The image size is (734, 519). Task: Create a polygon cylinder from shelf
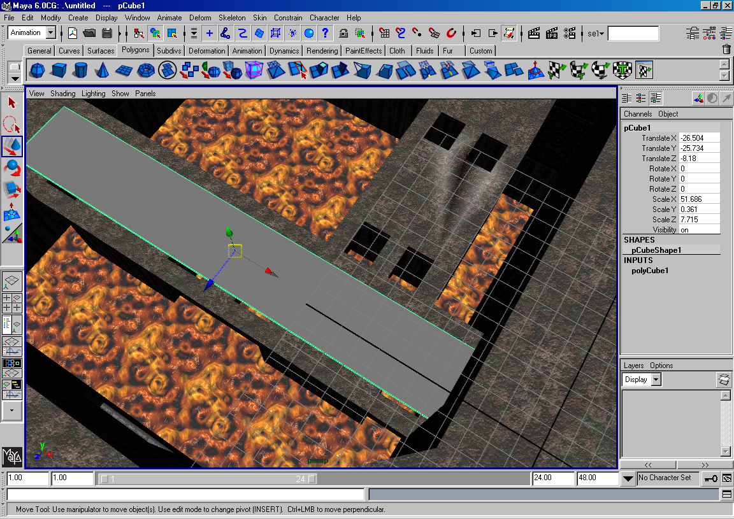point(80,69)
